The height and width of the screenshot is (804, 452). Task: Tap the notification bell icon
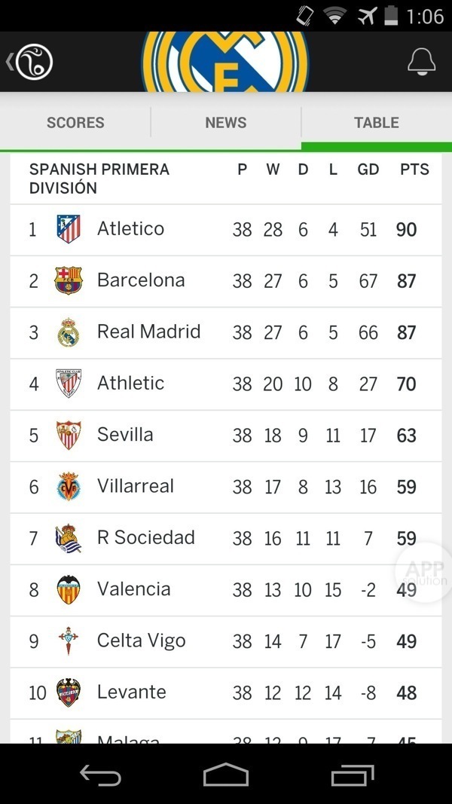421,62
